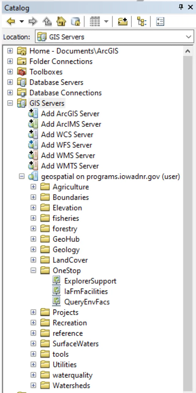This screenshot has height=393, width=196.
Task: Expand Folder Connections node
Action: tap(10, 62)
